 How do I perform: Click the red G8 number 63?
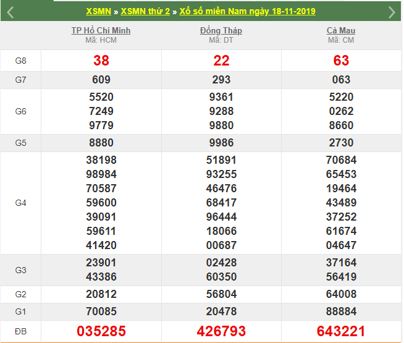coord(341,61)
